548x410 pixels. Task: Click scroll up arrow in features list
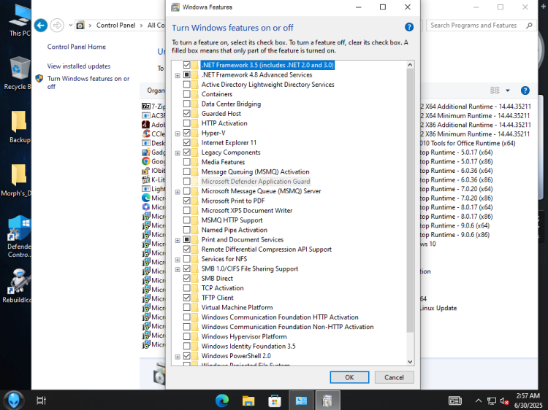[411, 65]
